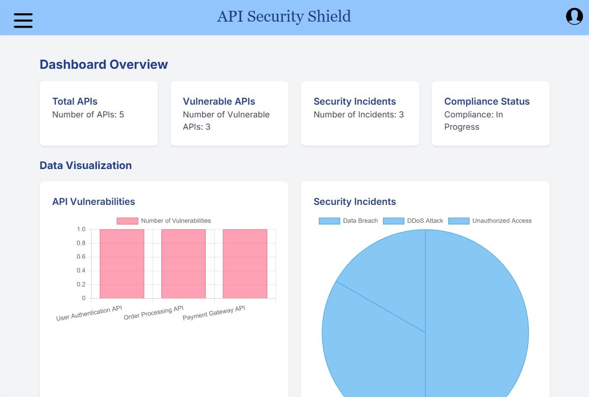Click the Order Processing API bar
589x397 pixels.
pos(183,264)
